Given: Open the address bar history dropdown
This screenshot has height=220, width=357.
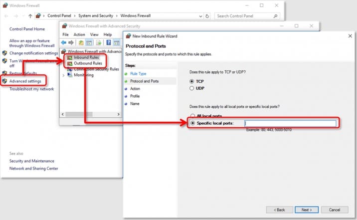Looking at the screenshot, I should (200, 16).
